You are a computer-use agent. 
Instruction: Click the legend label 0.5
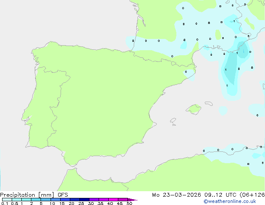[x=15, y=203]
